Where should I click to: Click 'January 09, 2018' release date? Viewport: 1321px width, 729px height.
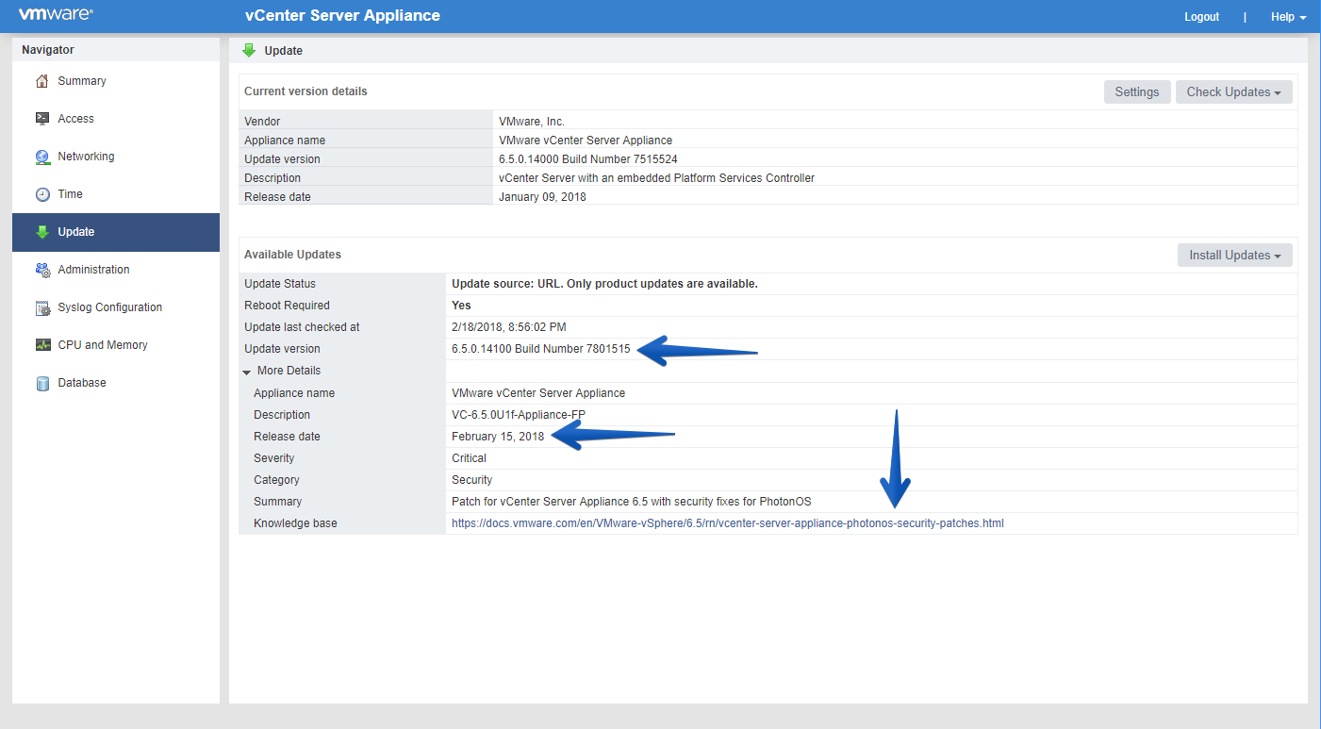(542, 197)
